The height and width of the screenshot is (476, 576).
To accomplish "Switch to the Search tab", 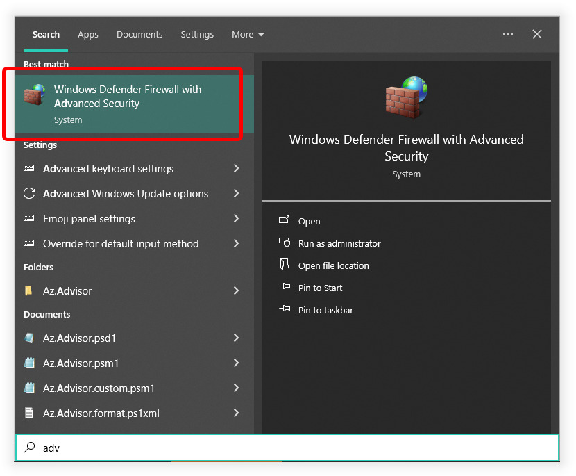I will pos(46,35).
